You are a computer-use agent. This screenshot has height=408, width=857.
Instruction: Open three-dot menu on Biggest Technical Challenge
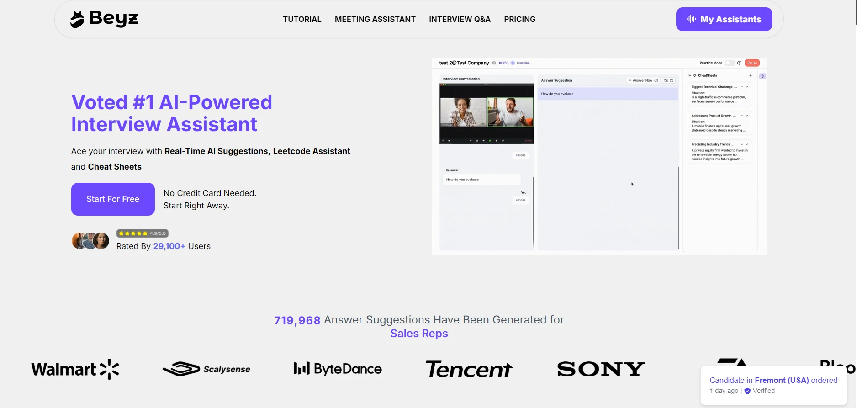tap(741, 87)
